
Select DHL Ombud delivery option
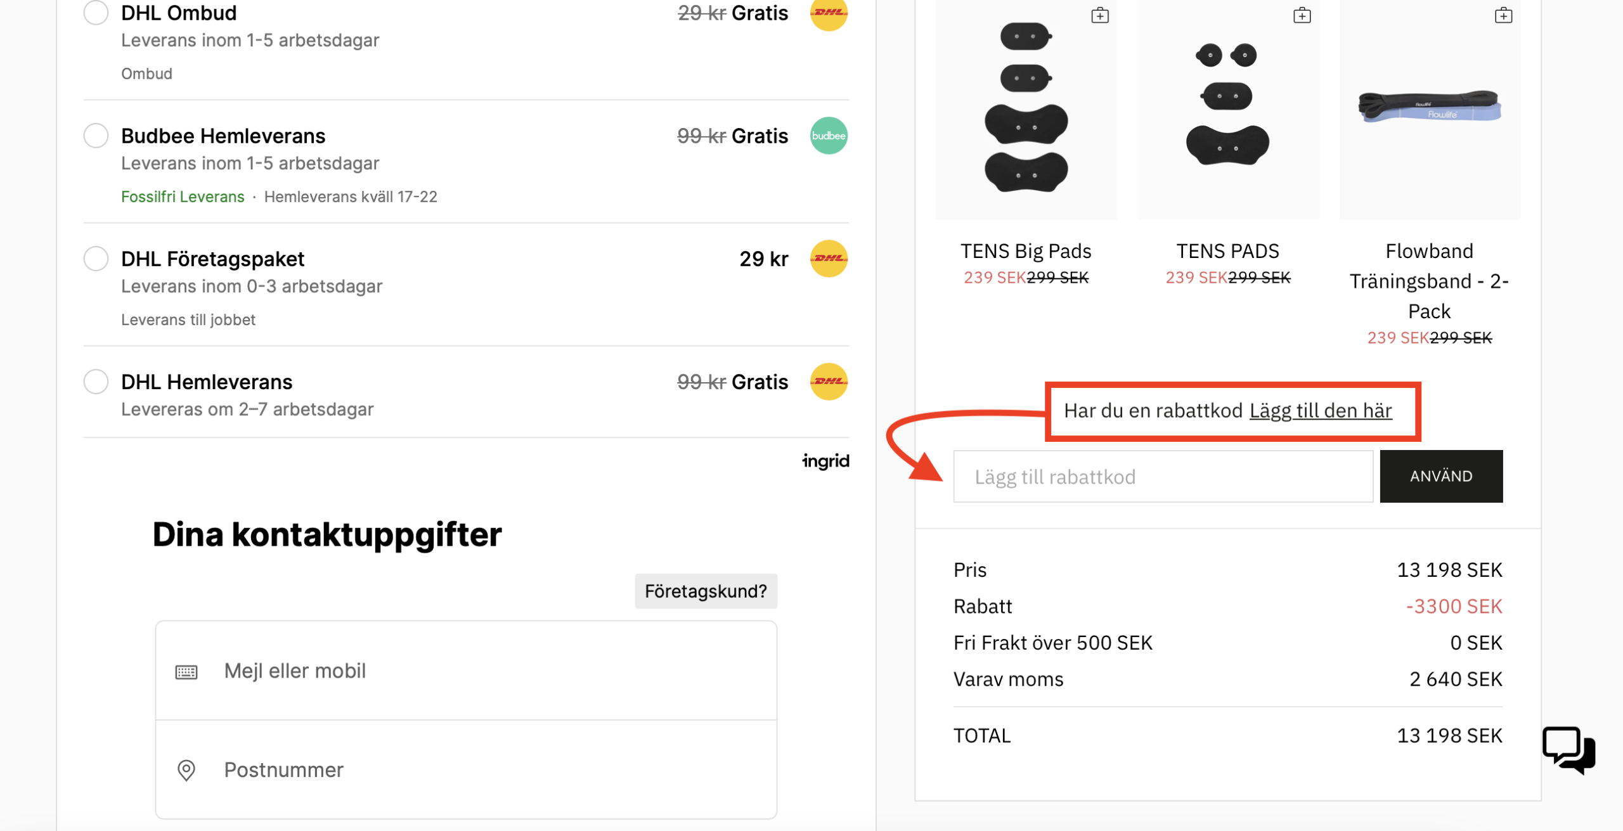tap(96, 12)
